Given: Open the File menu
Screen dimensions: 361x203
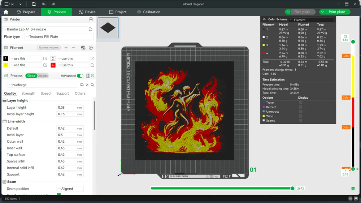Looking at the screenshot, I should point(9,4).
